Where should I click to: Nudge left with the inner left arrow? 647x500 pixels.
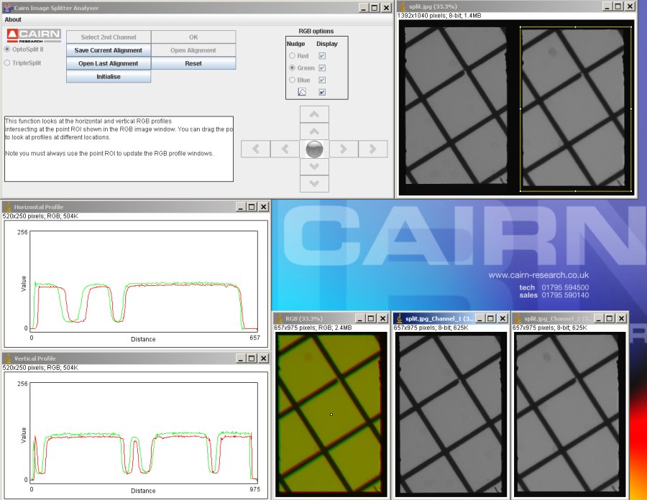tap(285, 149)
